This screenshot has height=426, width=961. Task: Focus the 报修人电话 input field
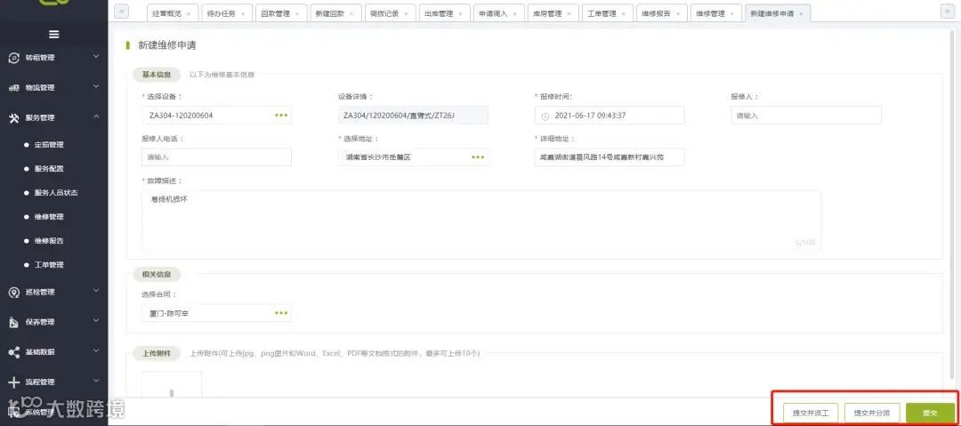216,157
